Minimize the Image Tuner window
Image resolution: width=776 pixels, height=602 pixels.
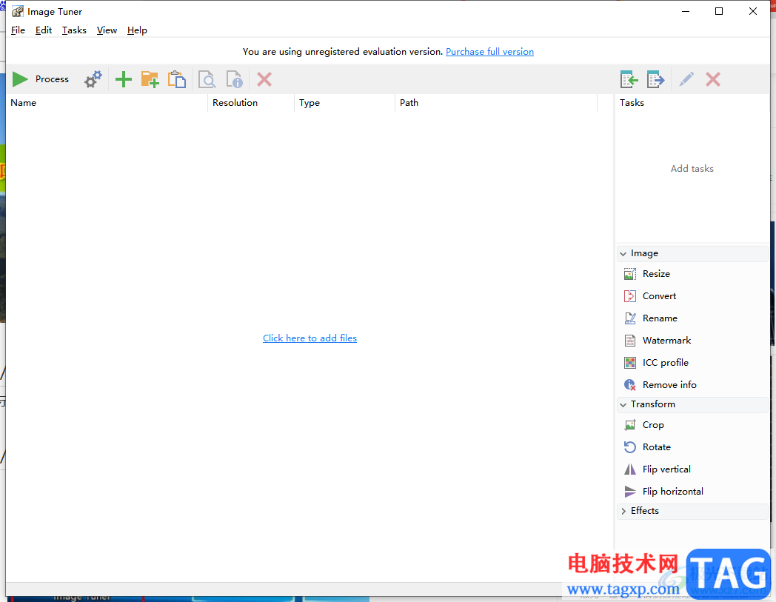pyautogui.click(x=686, y=11)
